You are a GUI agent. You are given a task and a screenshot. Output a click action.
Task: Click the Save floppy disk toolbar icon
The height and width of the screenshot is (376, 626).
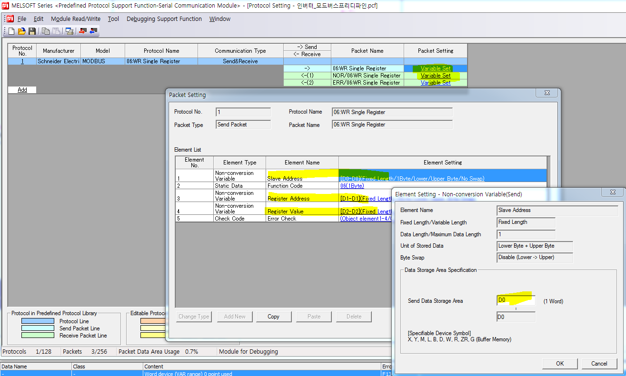coord(32,31)
